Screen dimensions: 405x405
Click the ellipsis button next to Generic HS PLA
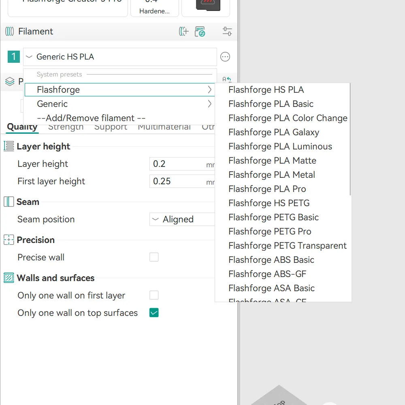tap(225, 57)
